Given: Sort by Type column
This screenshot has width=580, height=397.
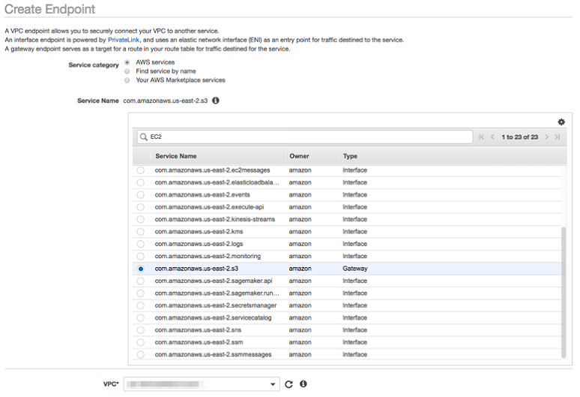Looking at the screenshot, I should 350,156.
